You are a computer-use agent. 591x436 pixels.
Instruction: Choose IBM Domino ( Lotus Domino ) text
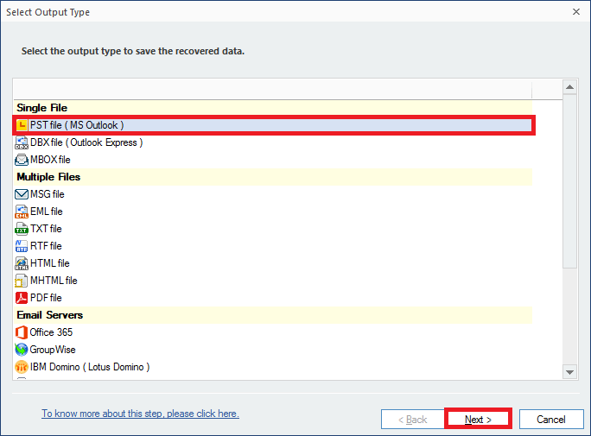90,367
